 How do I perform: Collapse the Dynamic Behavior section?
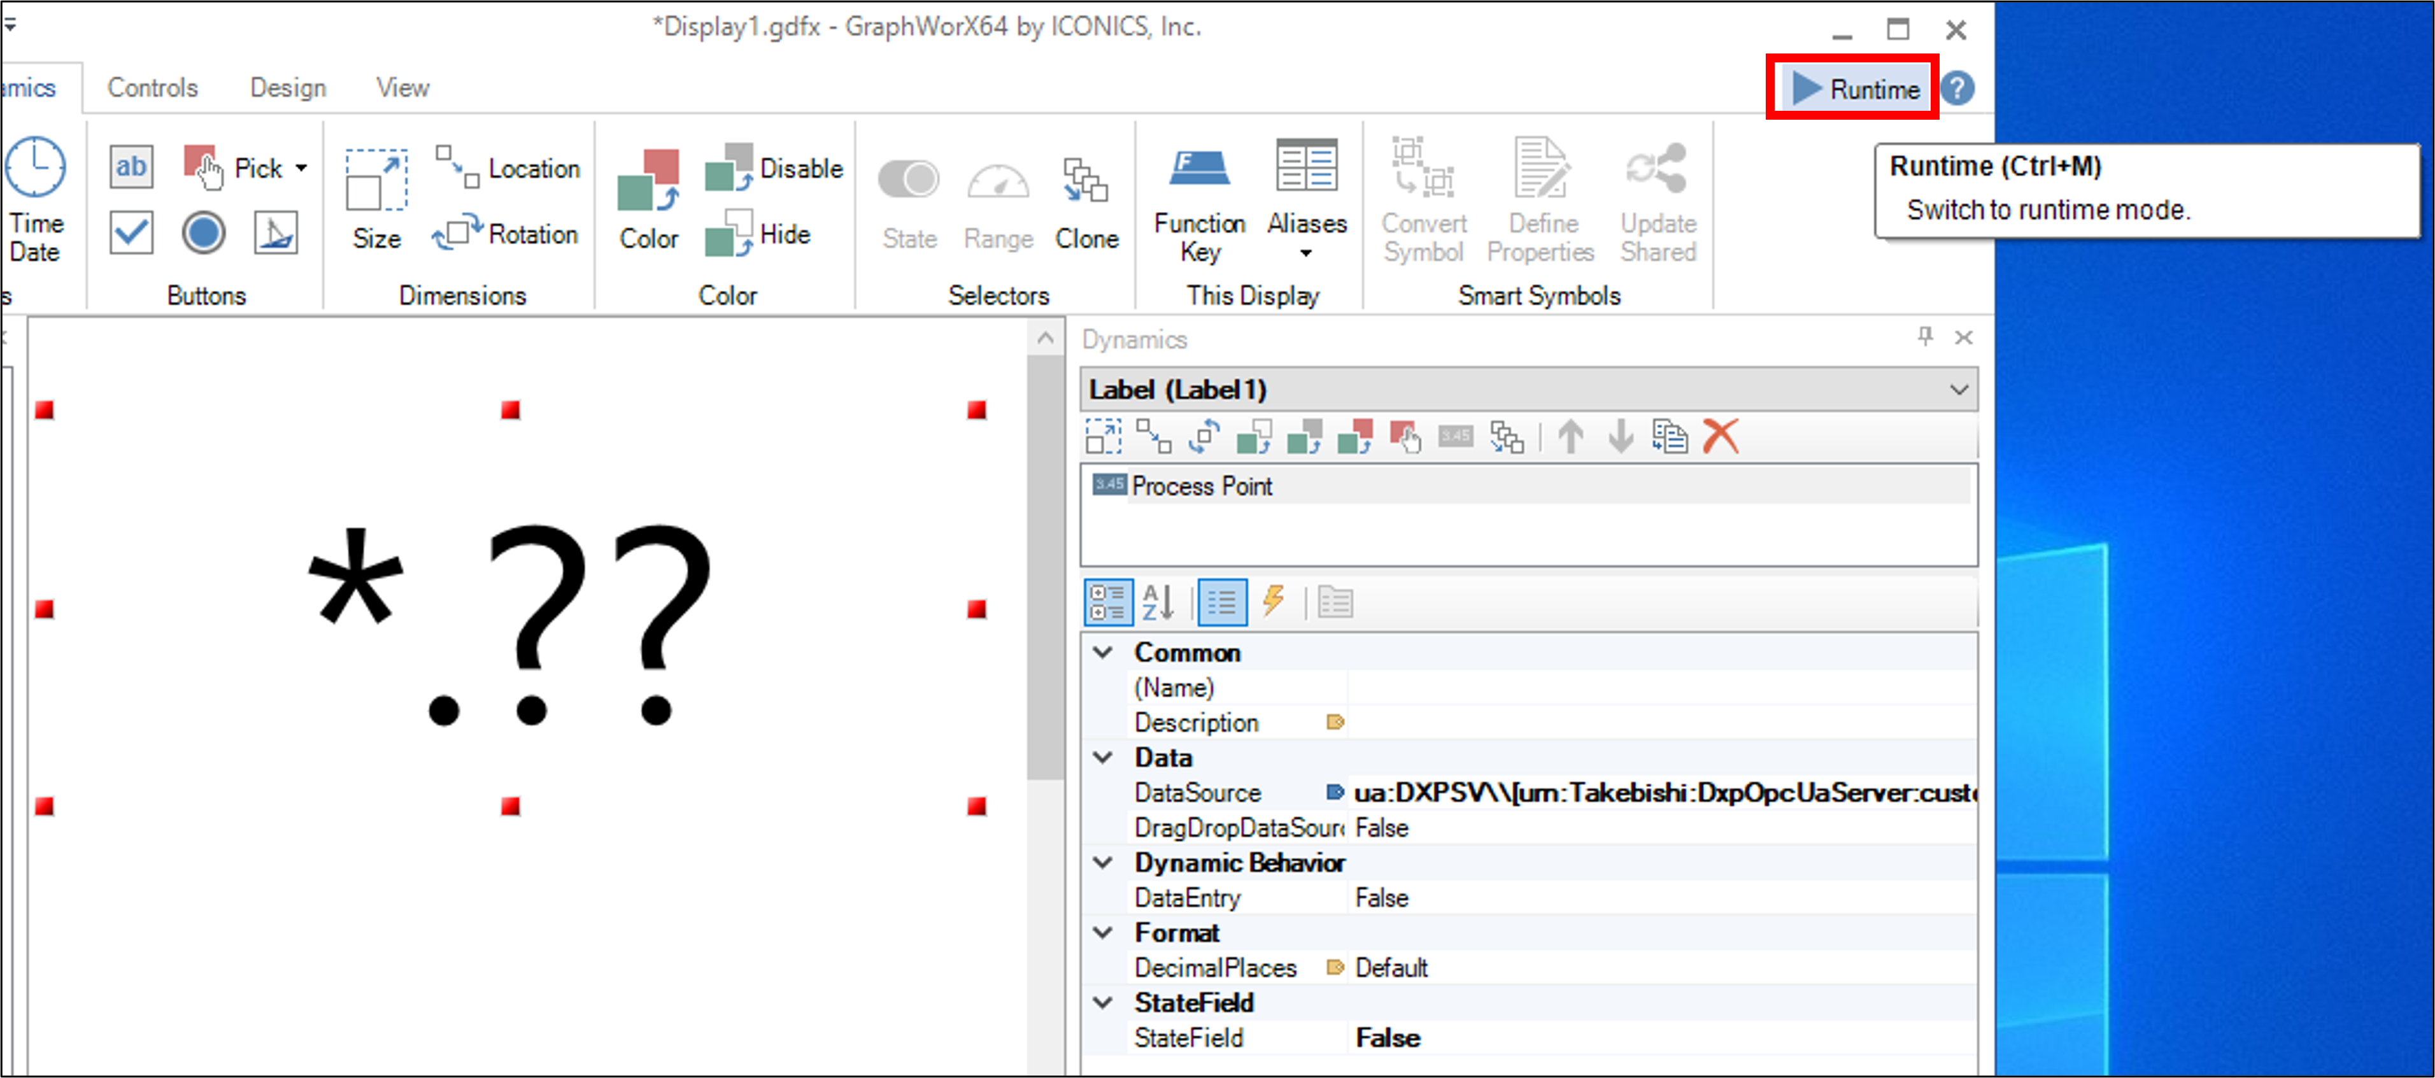coord(1103,862)
